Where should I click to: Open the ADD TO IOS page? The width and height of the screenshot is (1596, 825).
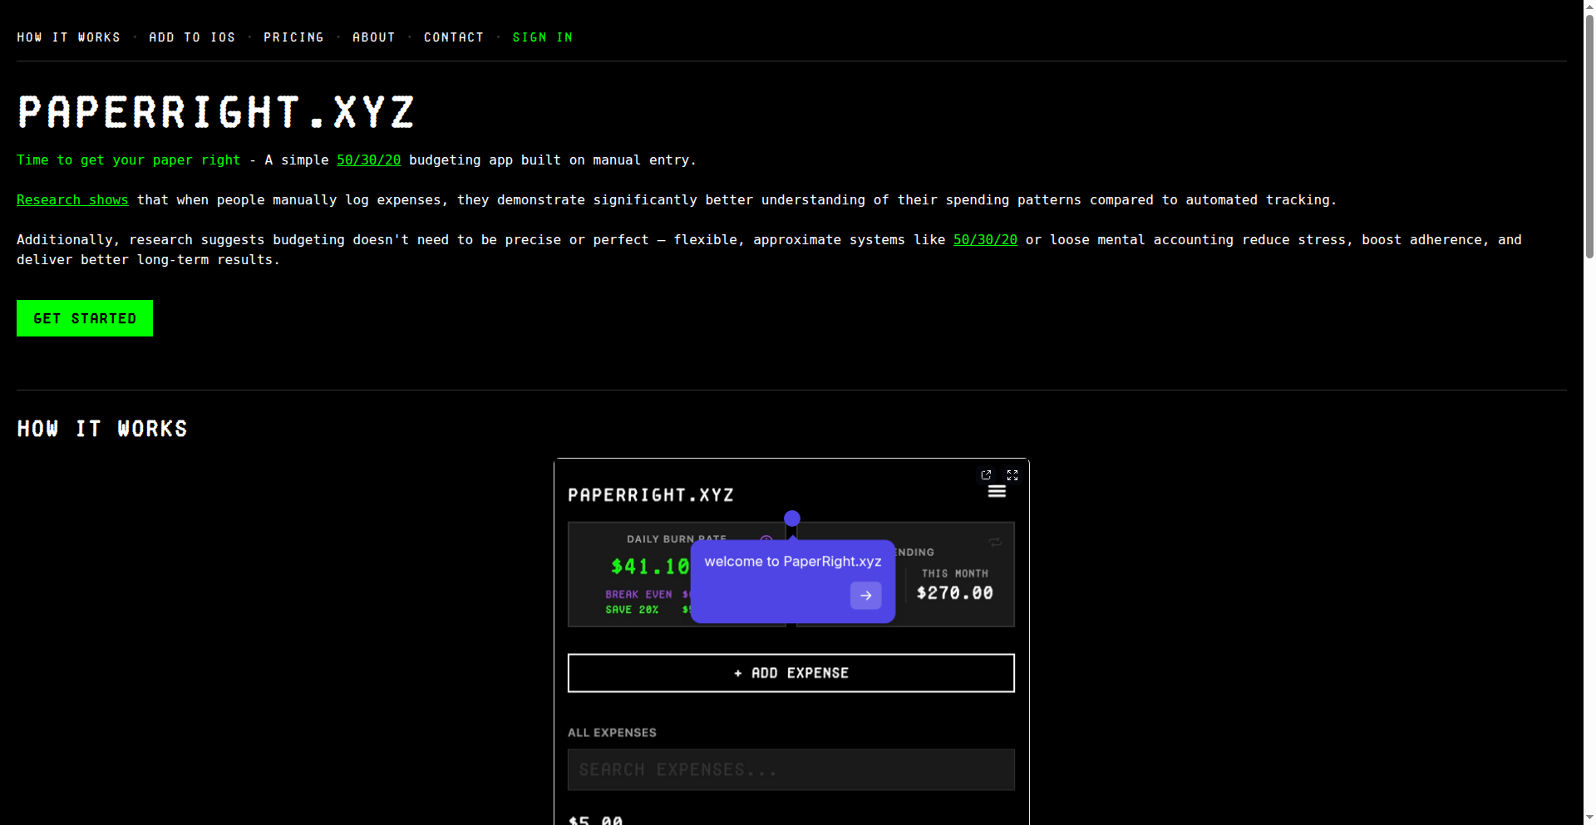tap(192, 37)
